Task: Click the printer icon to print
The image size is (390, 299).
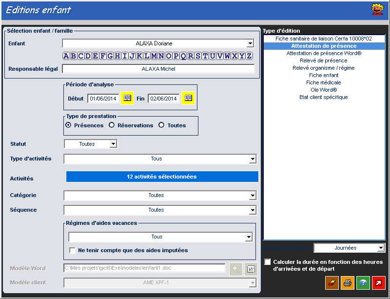Action: (x=347, y=282)
